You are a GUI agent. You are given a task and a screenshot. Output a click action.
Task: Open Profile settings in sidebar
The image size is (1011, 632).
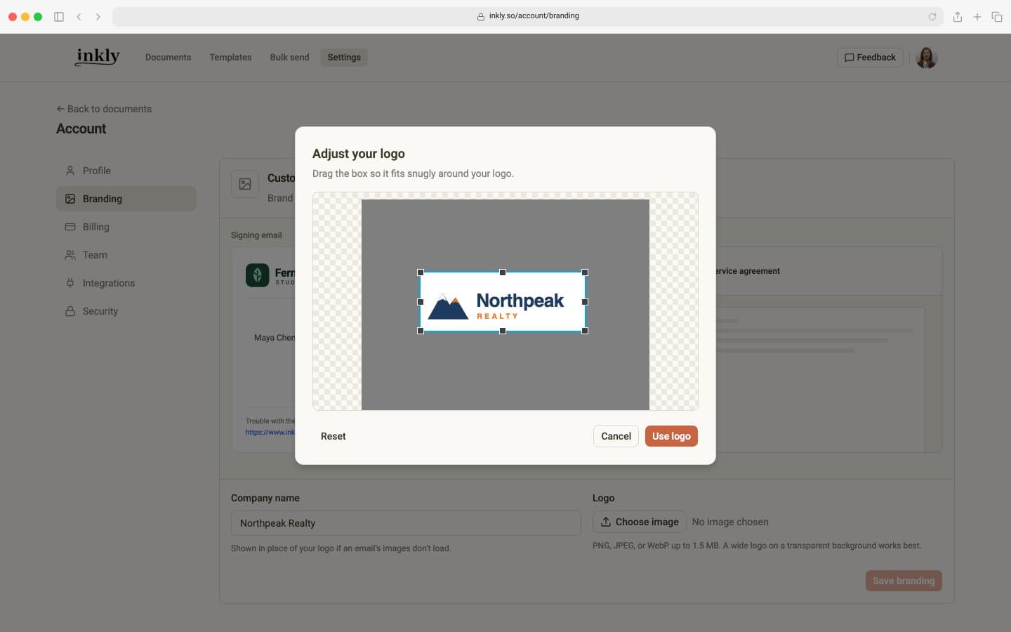point(126,171)
